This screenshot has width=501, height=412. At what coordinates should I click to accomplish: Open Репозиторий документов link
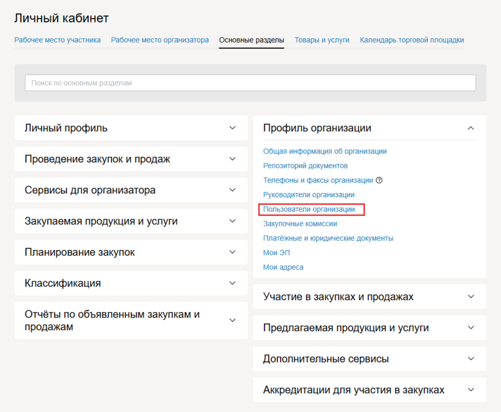point(305,166)
